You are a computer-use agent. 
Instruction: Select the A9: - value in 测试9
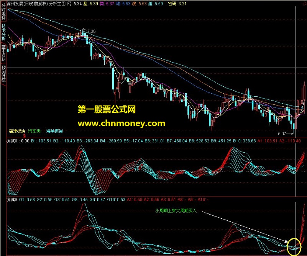(192, 200)
